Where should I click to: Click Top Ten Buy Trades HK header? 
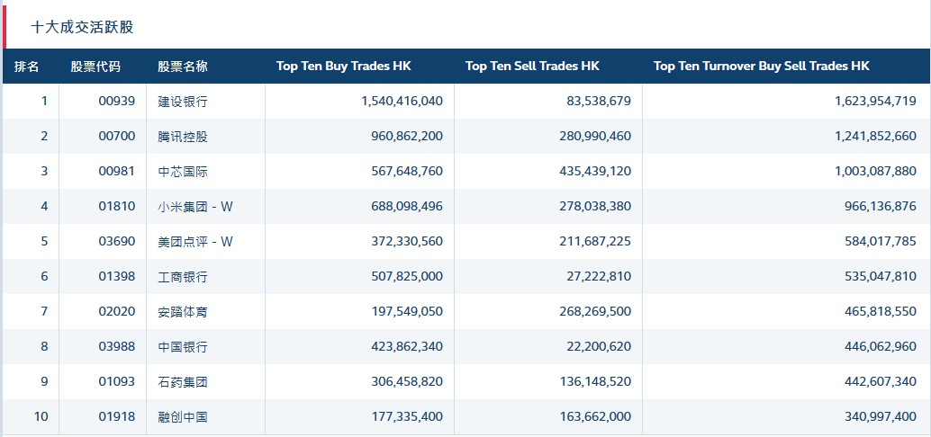[x=343, y=67]
